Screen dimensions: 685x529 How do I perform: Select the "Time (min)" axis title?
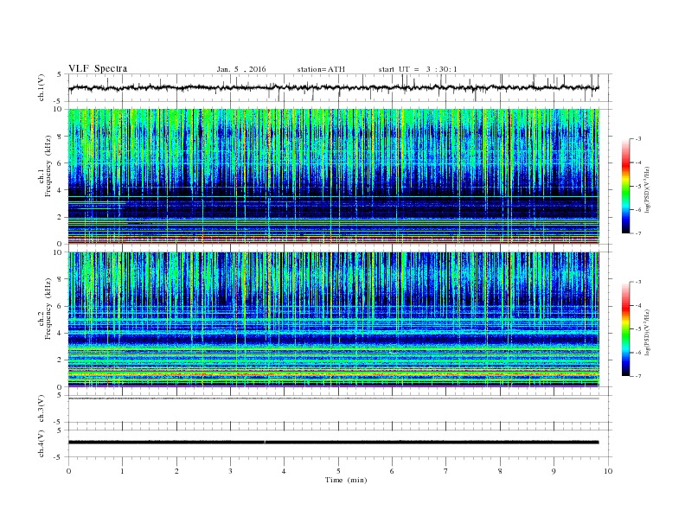coord(346,480)
